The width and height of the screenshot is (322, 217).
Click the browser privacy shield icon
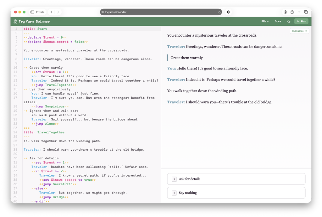click(228, 12)
